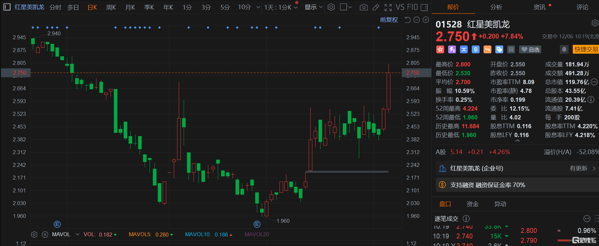Click the left earnings E marker
Image resolution: width=599 pixels, height=246 pixels.
[x=57, y=224]
